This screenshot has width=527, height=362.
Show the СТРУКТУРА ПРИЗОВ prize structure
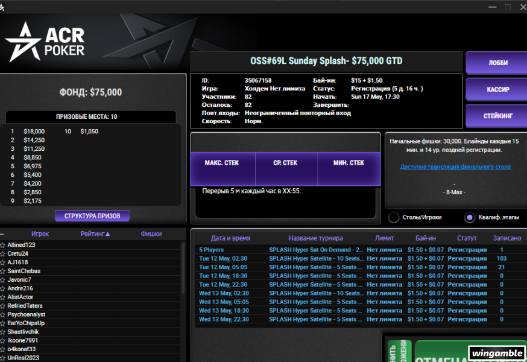point(92,216)
